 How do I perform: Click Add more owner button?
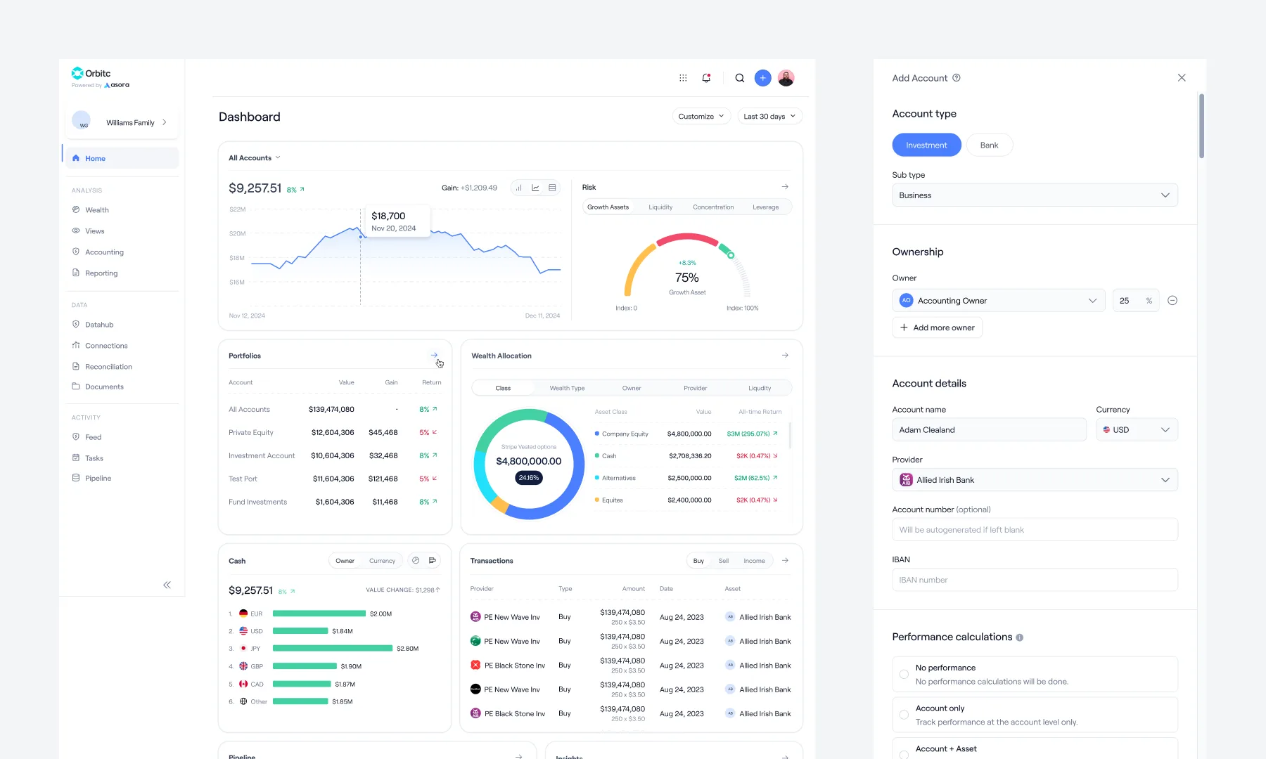coord(937,327)
